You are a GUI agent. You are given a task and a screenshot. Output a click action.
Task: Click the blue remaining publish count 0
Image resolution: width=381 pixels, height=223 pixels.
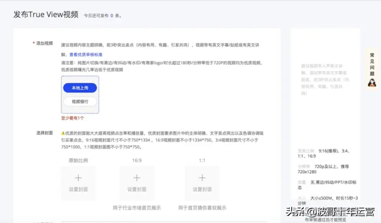tap(111, 16)
